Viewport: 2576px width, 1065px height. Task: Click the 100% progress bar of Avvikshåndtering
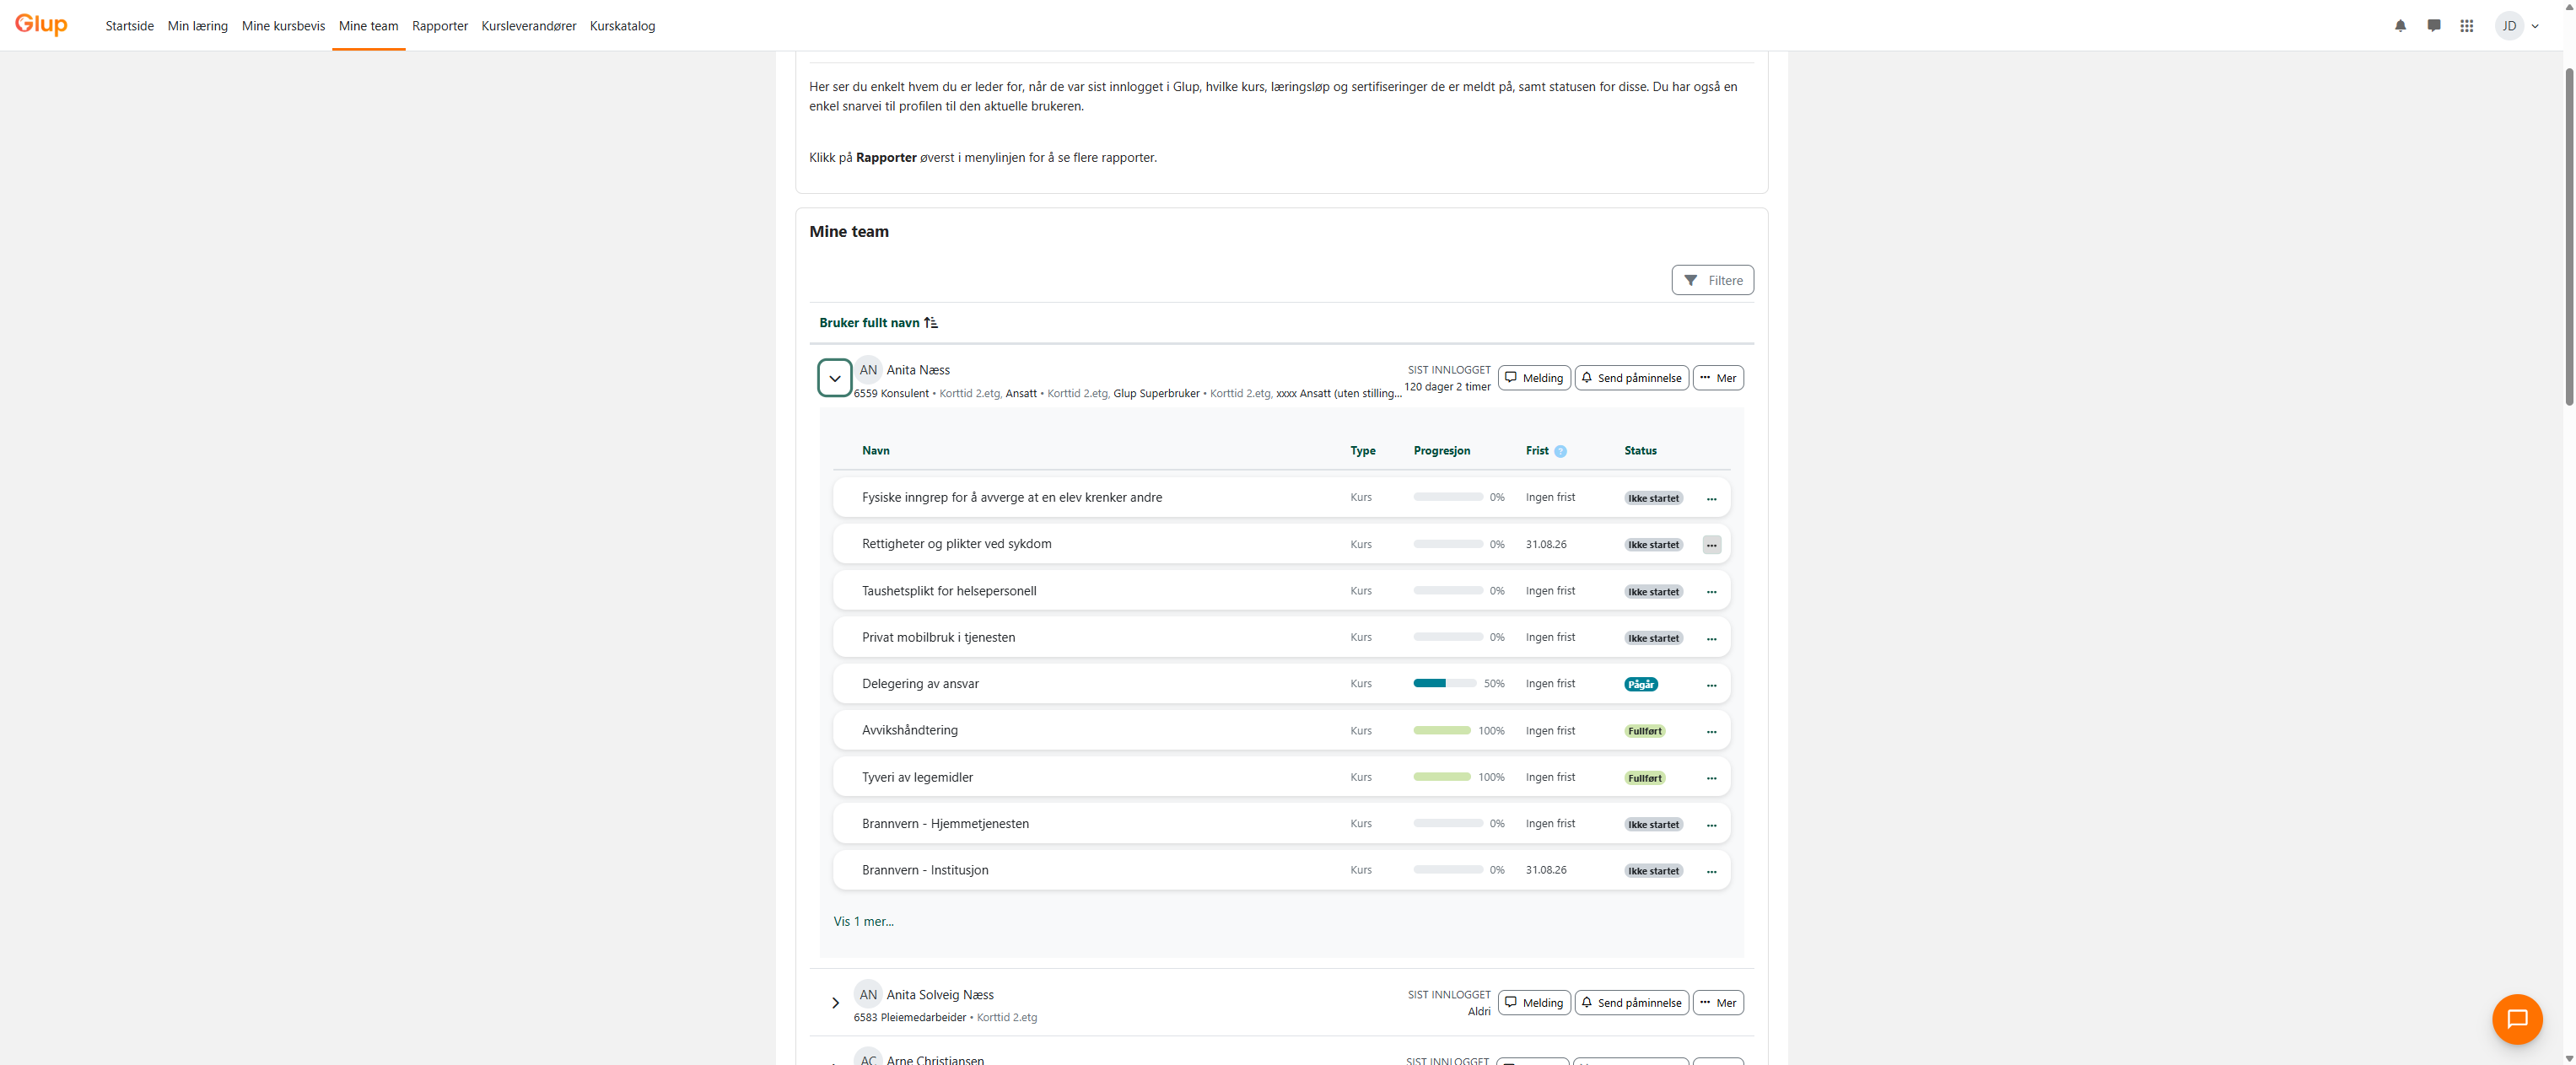click(x=1442, y=731)
